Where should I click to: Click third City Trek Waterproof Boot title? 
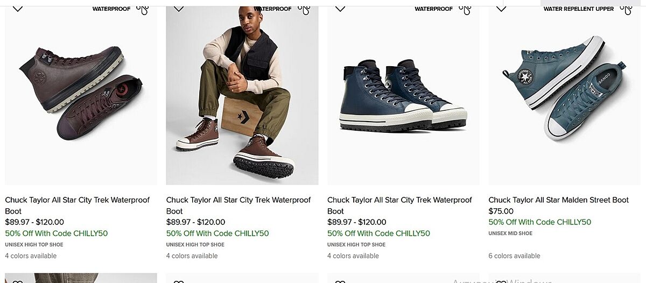point(399,205)
